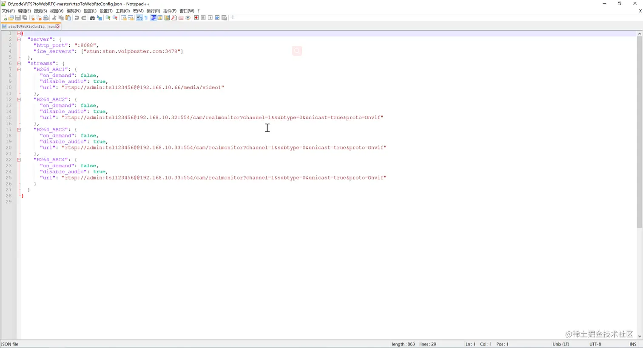Screen dimensions: 643x348
Task: Save all open files from the toolbar
Action: pos(25,18)
